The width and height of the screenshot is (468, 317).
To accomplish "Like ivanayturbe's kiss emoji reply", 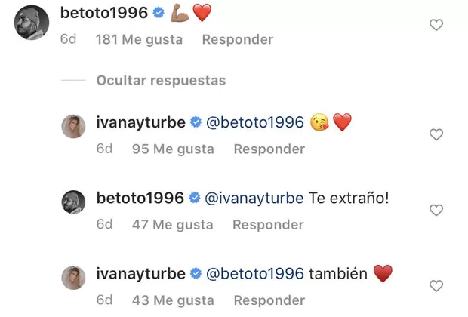I will point(436,134).
